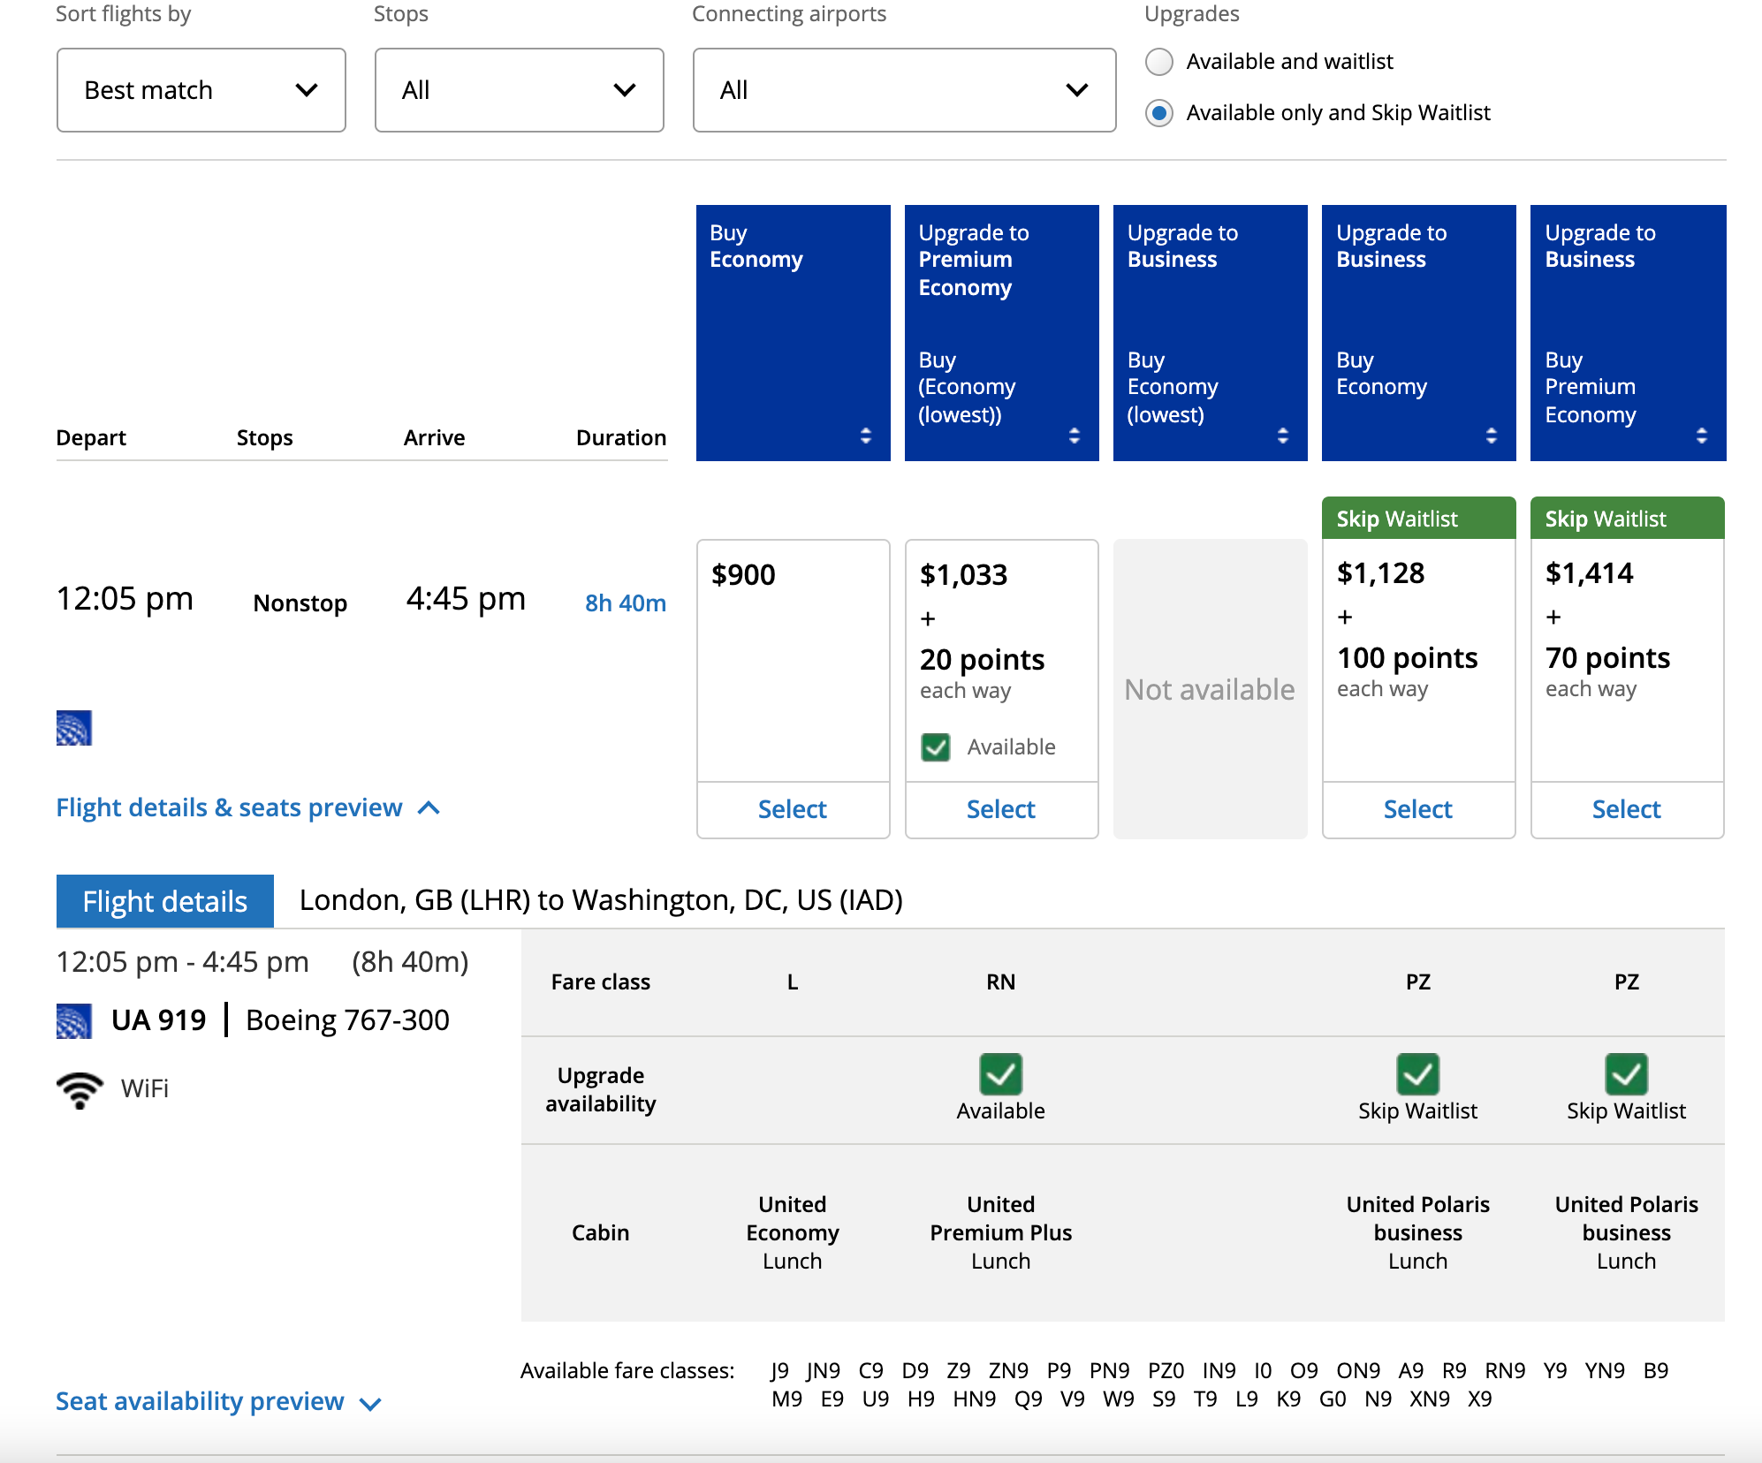Select the Available and waitlist radio button
Image resolution: width=1762 pixels, height=1463 pixels.
point(1158,62)
